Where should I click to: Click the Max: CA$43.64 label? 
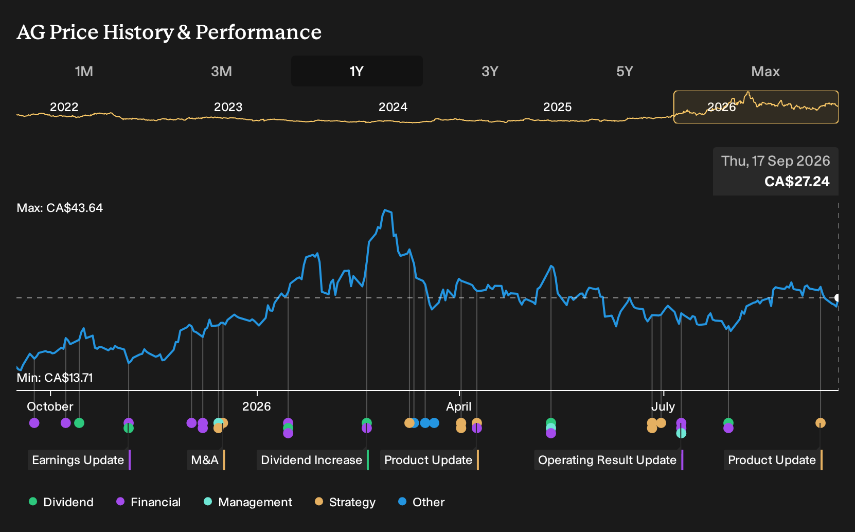(x=60, y=208)
